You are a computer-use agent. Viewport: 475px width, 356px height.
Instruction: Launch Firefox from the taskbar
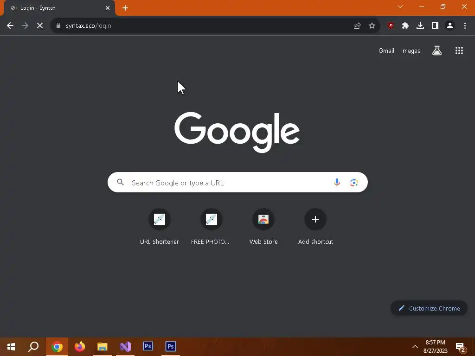click(80, 347)
